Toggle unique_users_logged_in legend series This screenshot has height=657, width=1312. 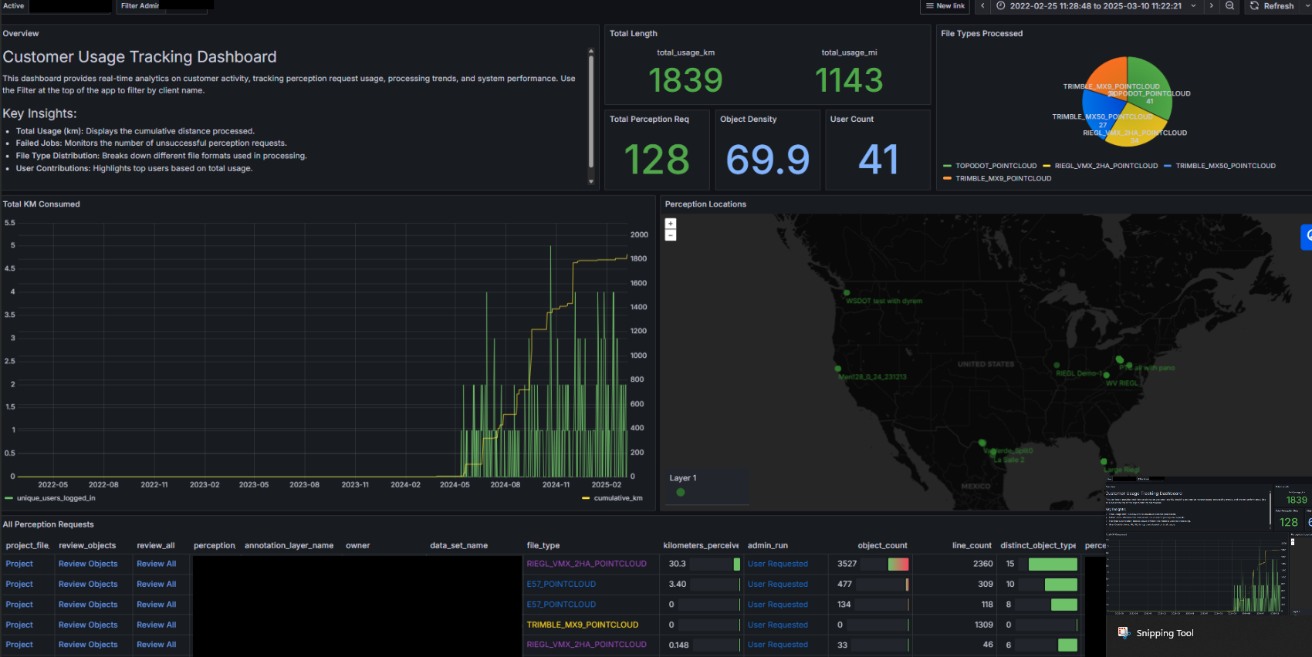pyautogui.click(x=56, y=498)
